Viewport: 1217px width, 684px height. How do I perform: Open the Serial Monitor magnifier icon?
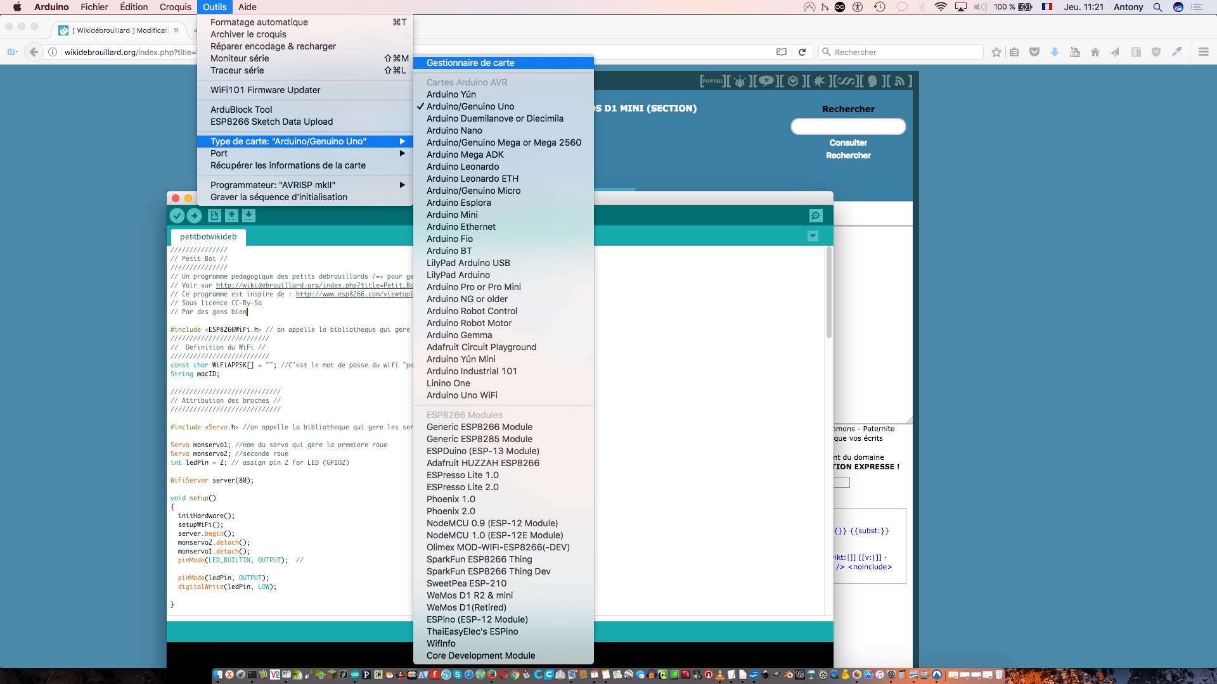[816, 216]
